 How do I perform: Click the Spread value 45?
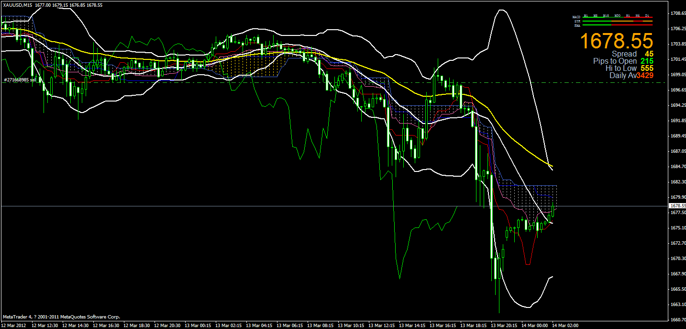649,54
